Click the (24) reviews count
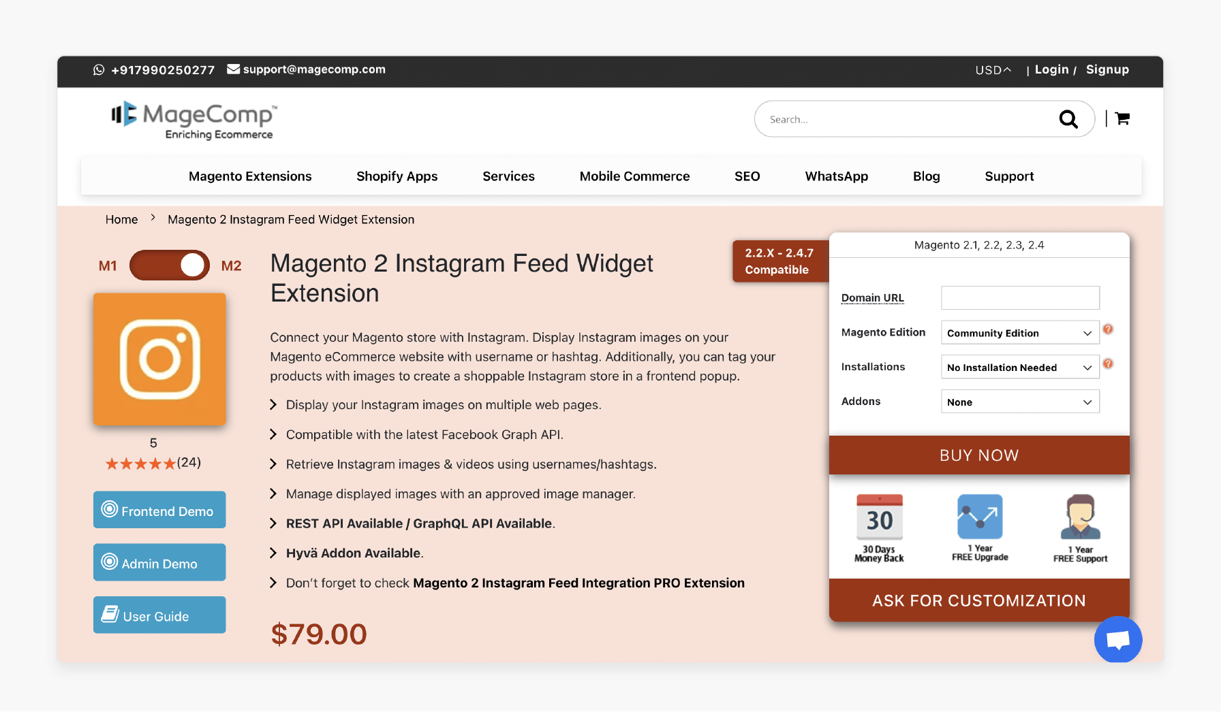 [189, 463]
